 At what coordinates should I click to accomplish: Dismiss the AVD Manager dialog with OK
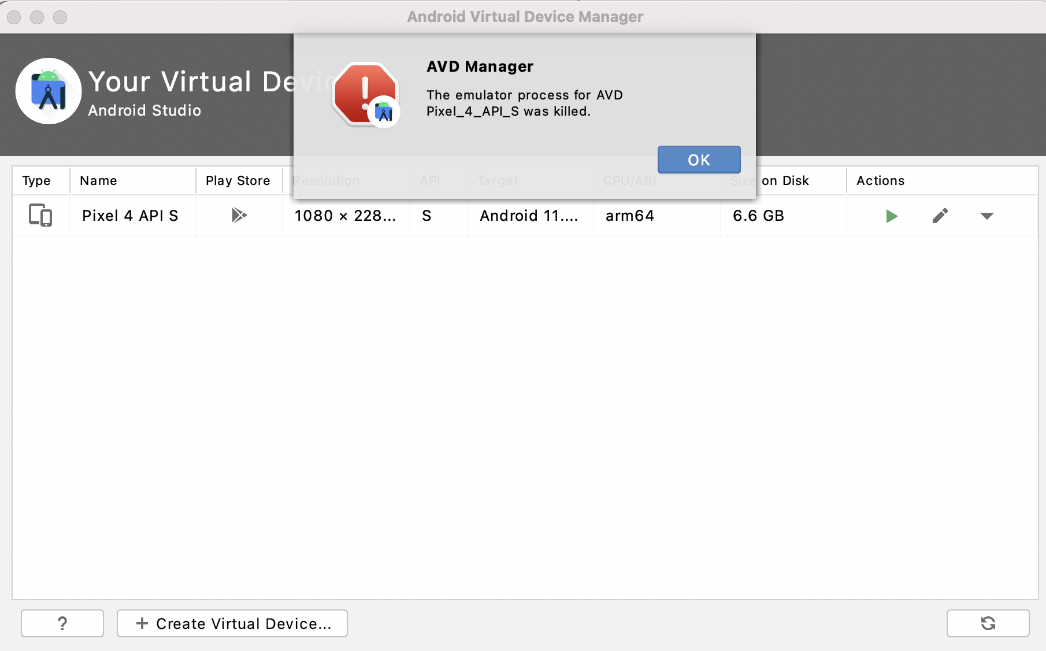(699, 160)
